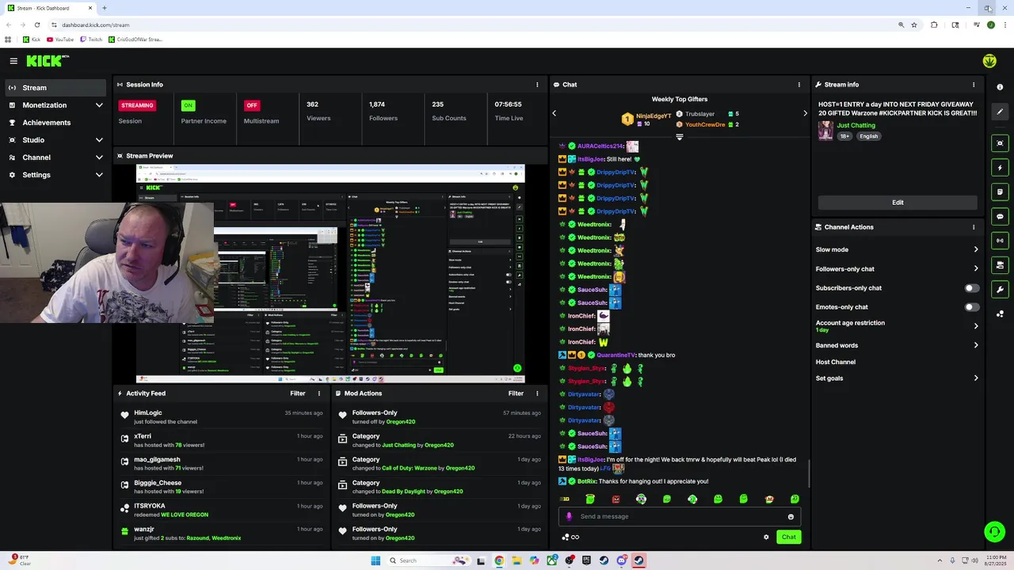
Task: Click the browser address bar
Action: [475, 25]
